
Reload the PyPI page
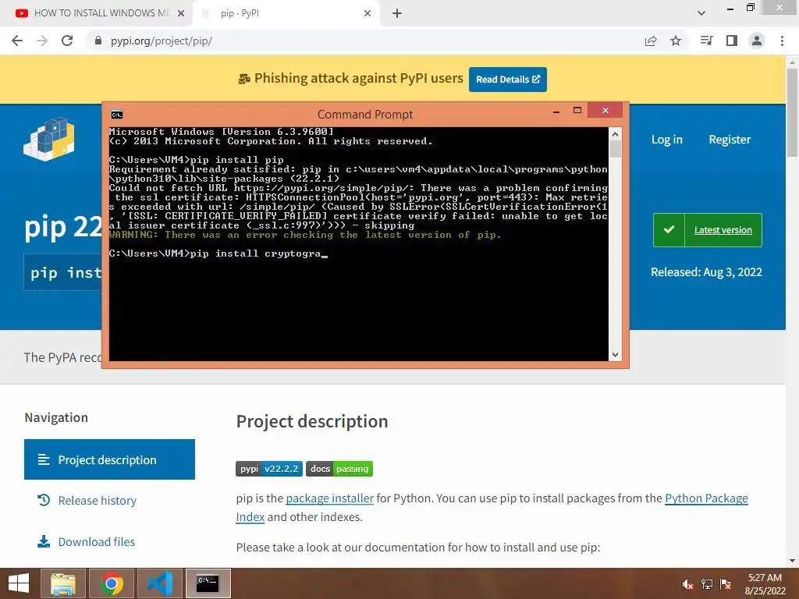click(x=67, y=41)
